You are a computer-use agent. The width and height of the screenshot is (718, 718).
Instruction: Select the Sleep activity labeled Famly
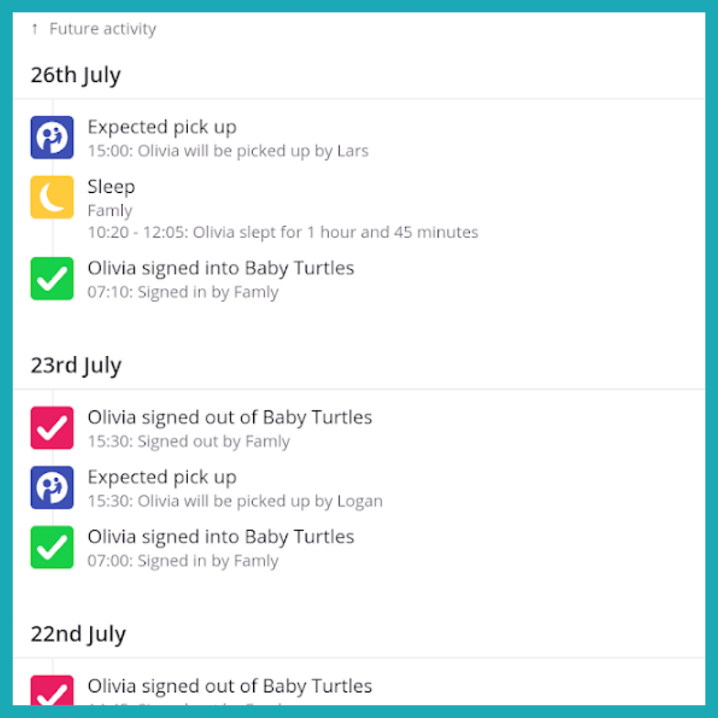[x=110, y=210]
